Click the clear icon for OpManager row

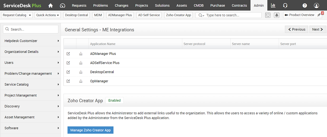coord(81,81)
